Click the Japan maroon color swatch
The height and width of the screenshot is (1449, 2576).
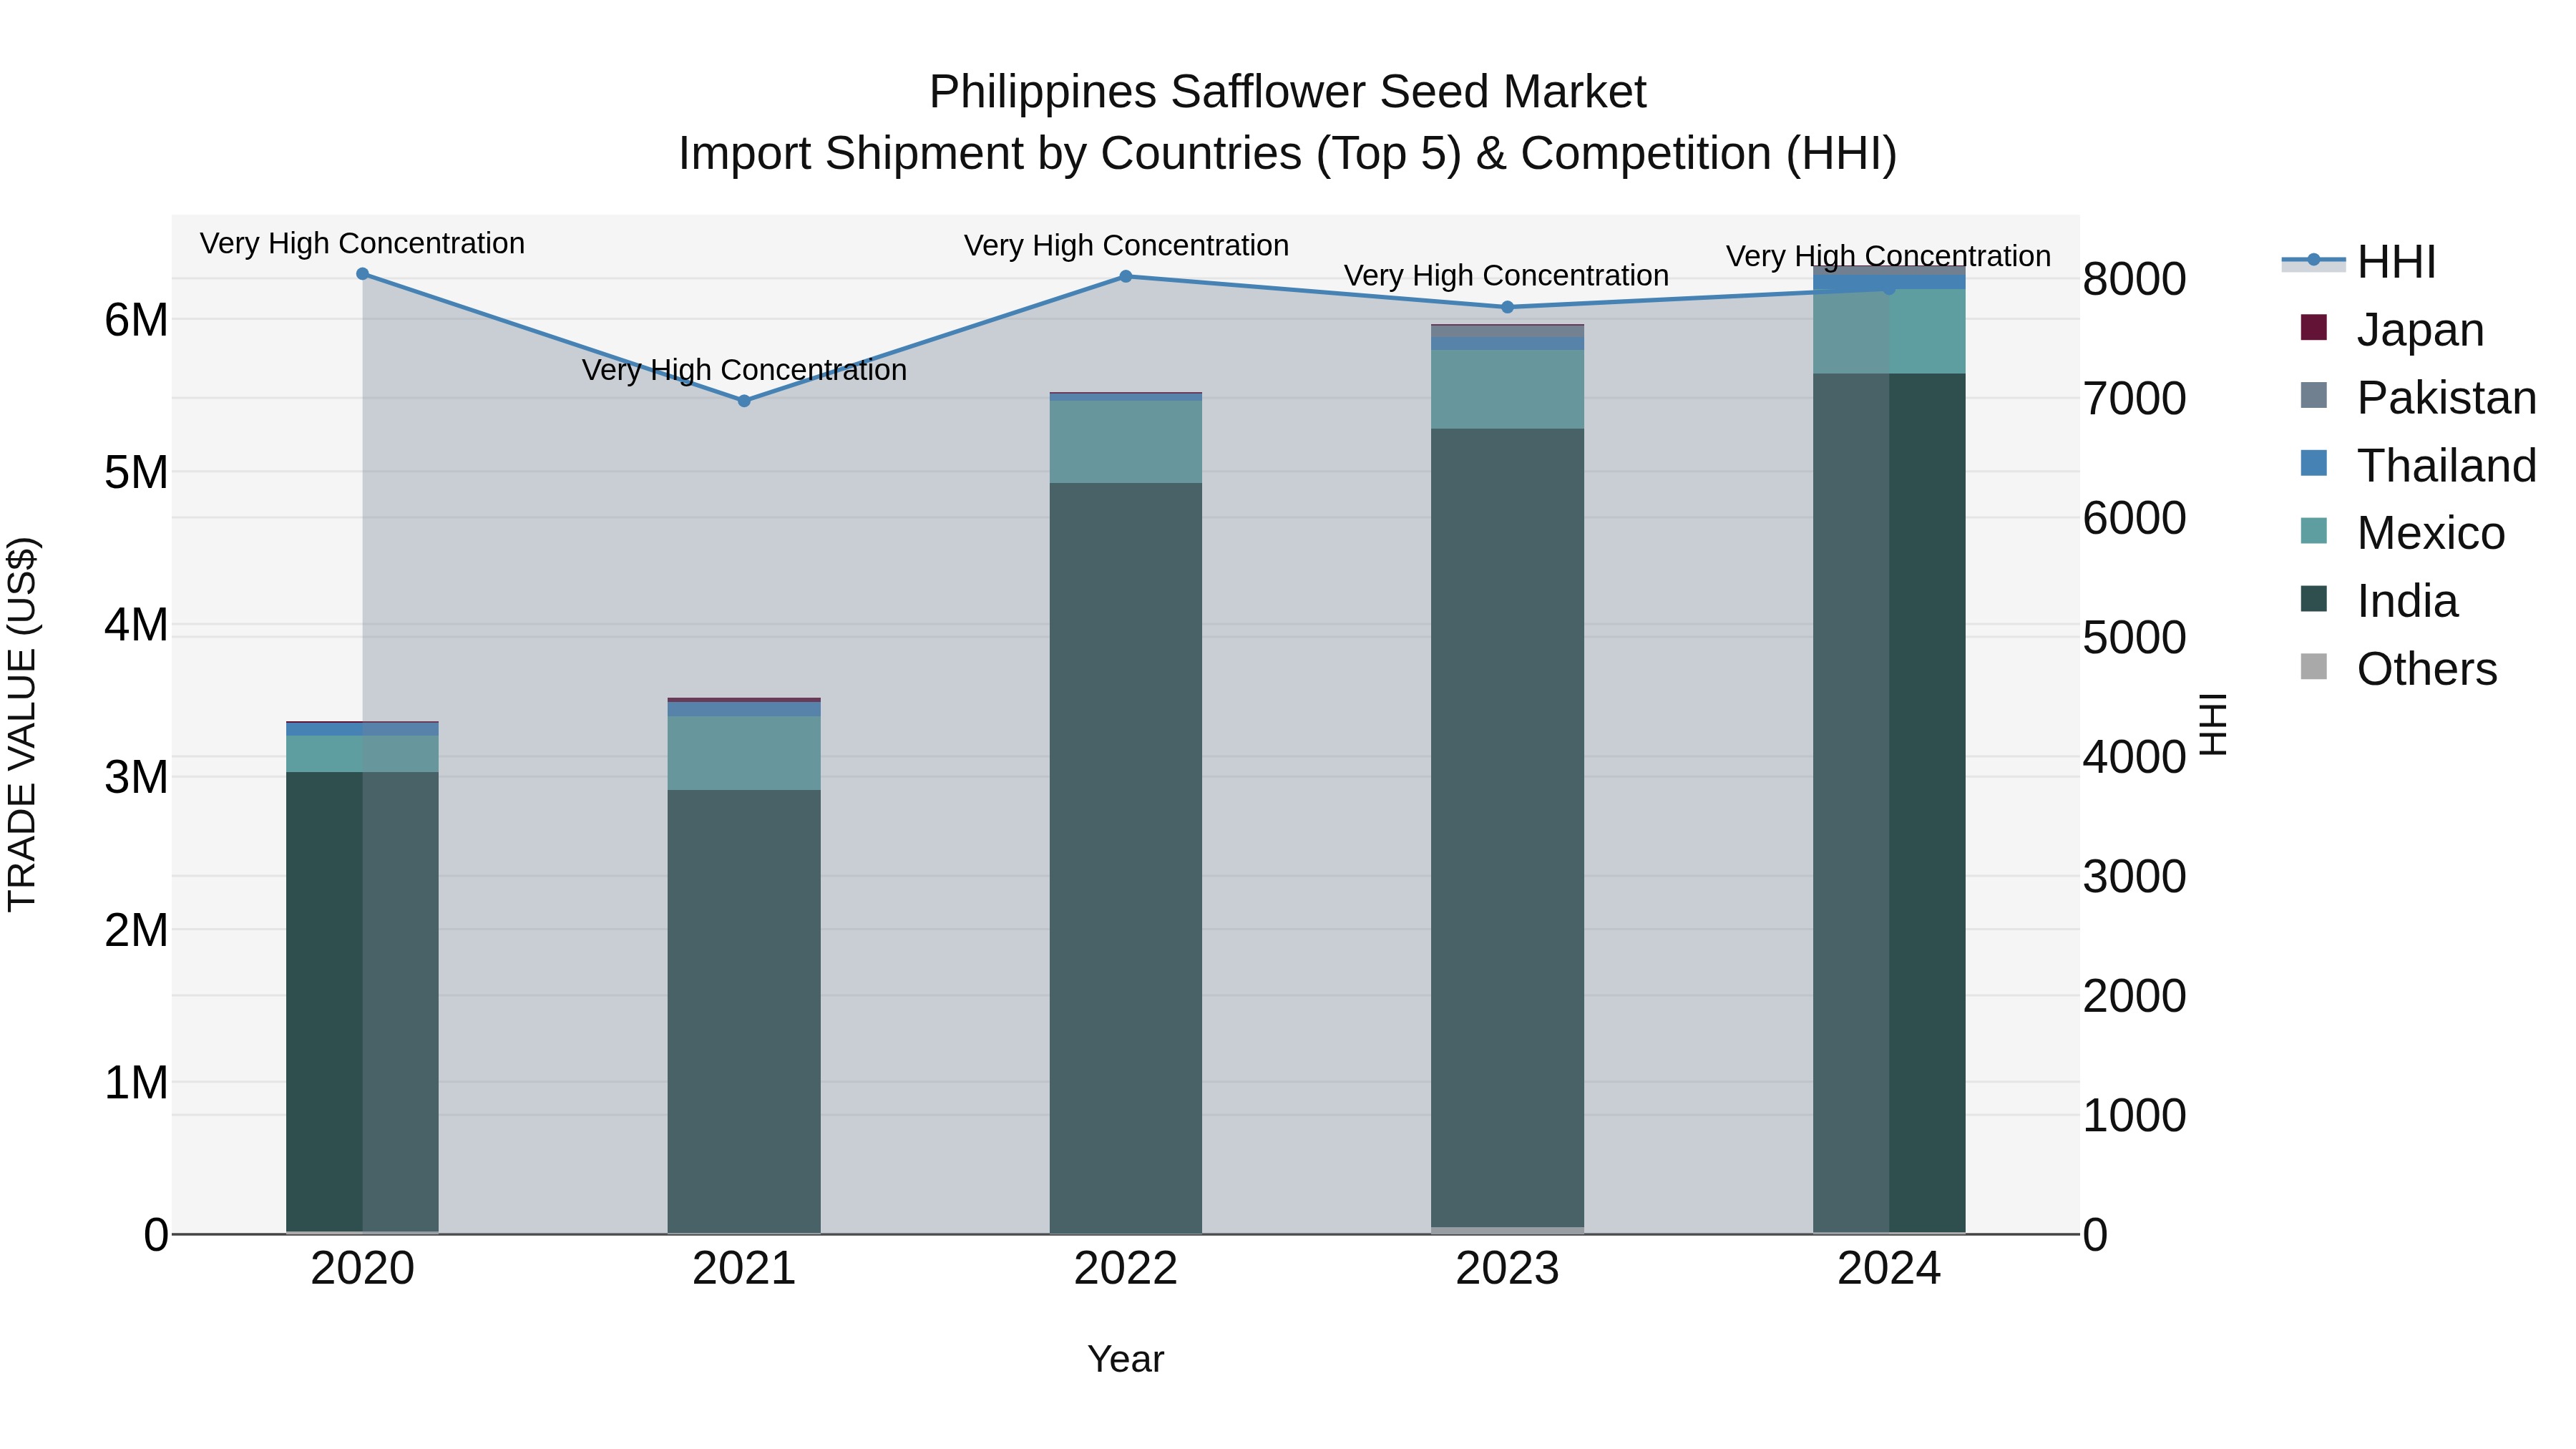[2314, 327]
